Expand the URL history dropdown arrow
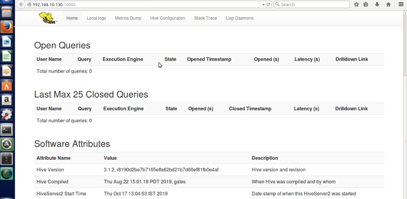Viewport: 407px width, 199px height. [264, 4]
